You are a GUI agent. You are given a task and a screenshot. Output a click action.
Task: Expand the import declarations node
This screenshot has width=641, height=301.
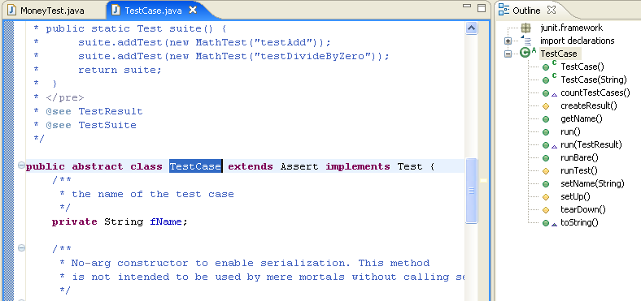pyautogui.click(x=508, y=41)
